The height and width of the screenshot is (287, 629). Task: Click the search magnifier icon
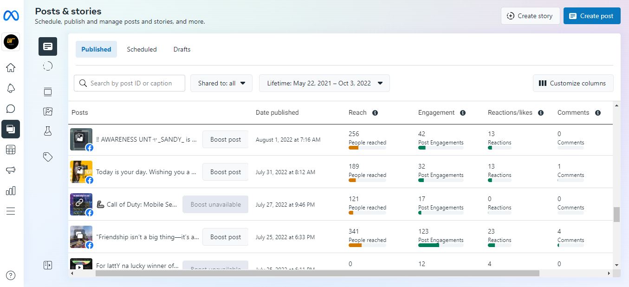[x=83, y=83]
